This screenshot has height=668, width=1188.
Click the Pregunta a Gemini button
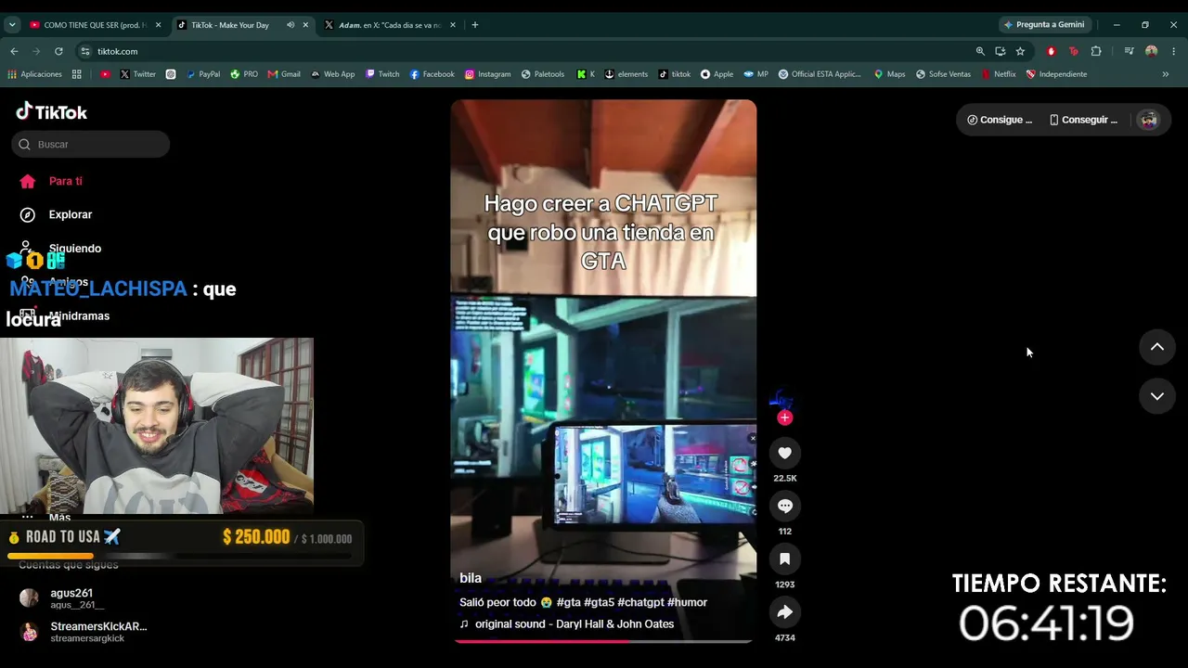(1044, 25)
